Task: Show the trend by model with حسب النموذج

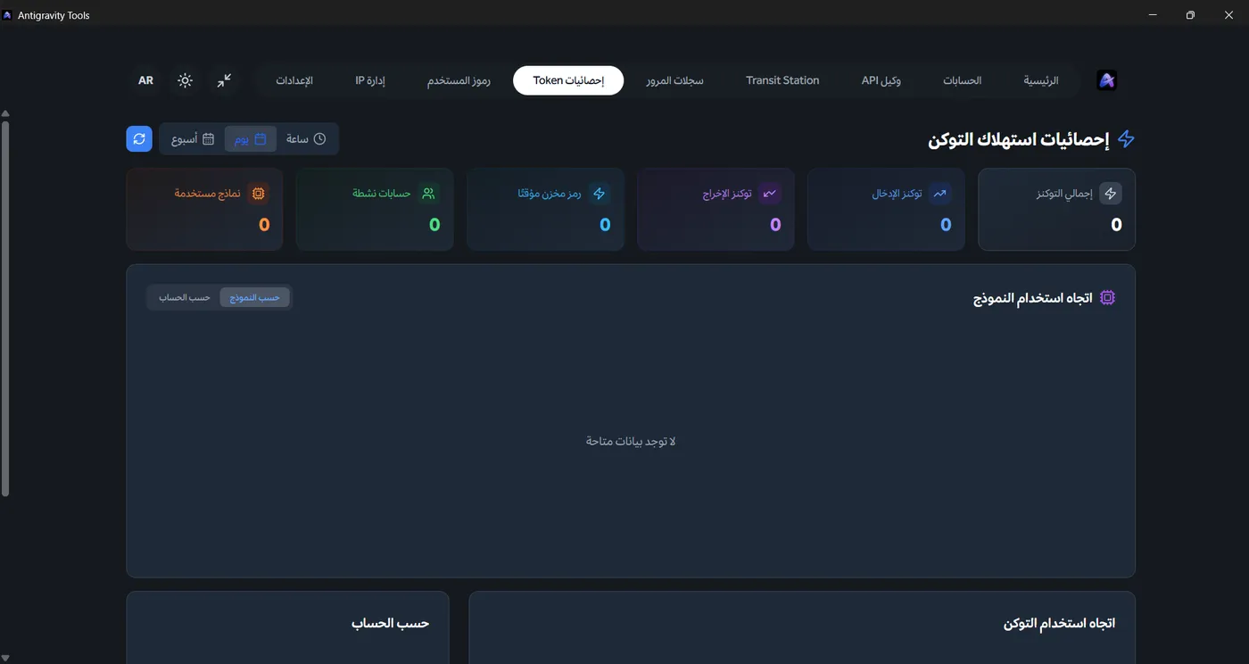Action: [255, 297]
